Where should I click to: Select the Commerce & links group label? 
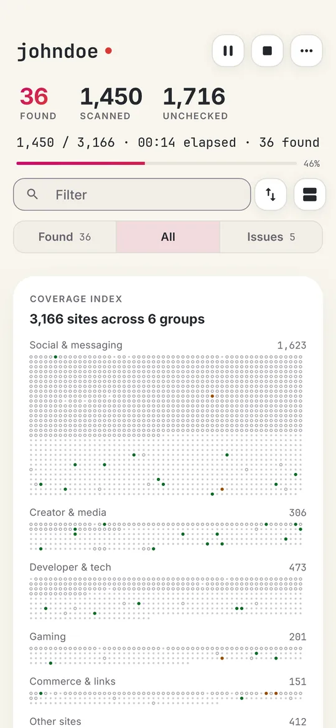pos(72,681)
